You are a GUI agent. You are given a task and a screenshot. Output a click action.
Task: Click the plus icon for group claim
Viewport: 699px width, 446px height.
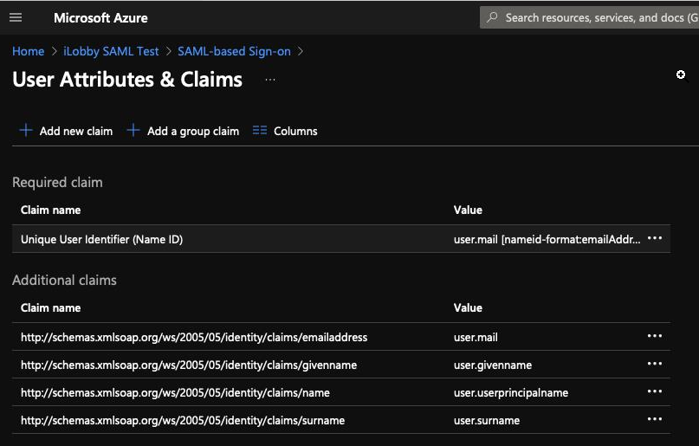(x=133, y=130)
